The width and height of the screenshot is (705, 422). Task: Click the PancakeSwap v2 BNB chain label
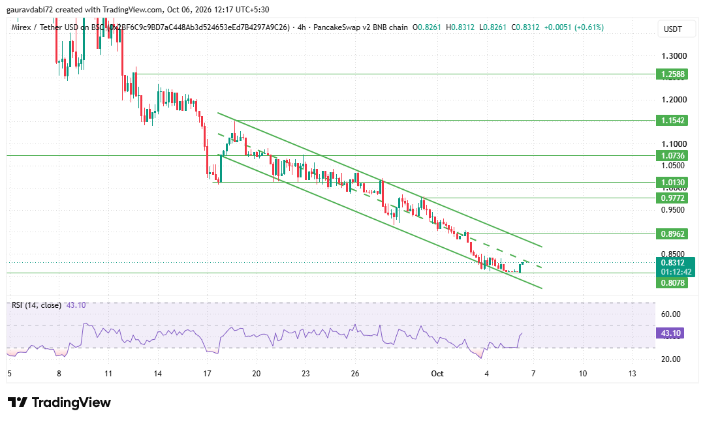(x=360, y=27)
